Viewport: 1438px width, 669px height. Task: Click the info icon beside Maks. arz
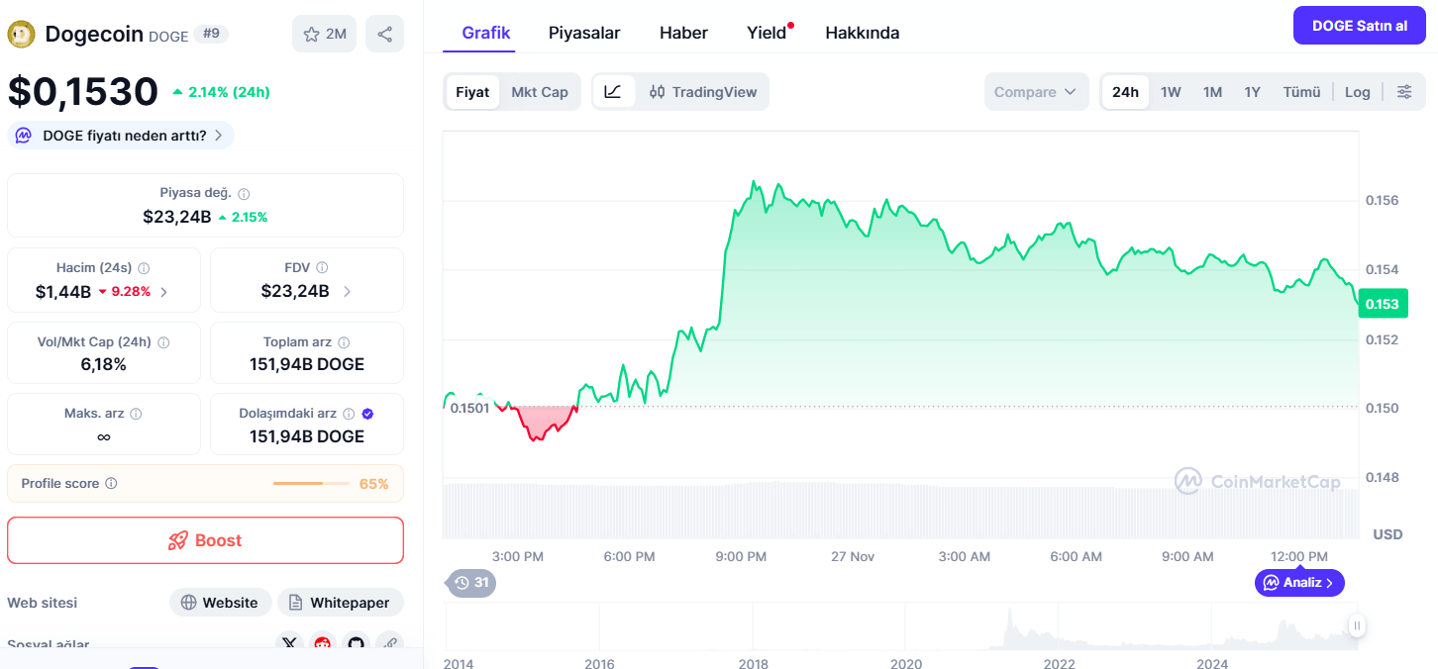tap(136, 414)
